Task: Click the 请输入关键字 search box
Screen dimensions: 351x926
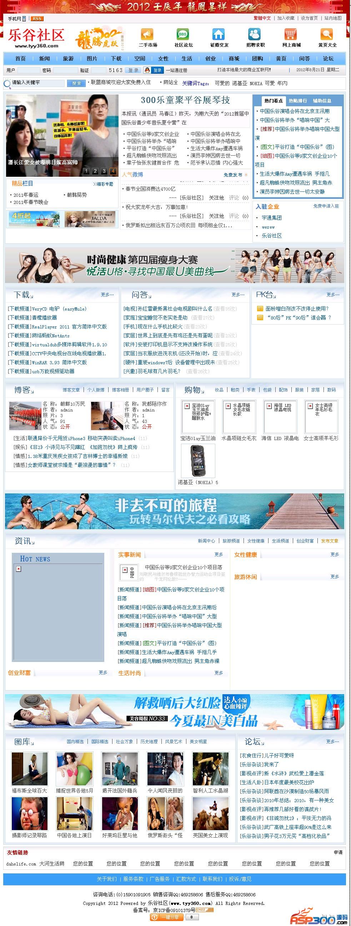Action: [x=38, y=83]
